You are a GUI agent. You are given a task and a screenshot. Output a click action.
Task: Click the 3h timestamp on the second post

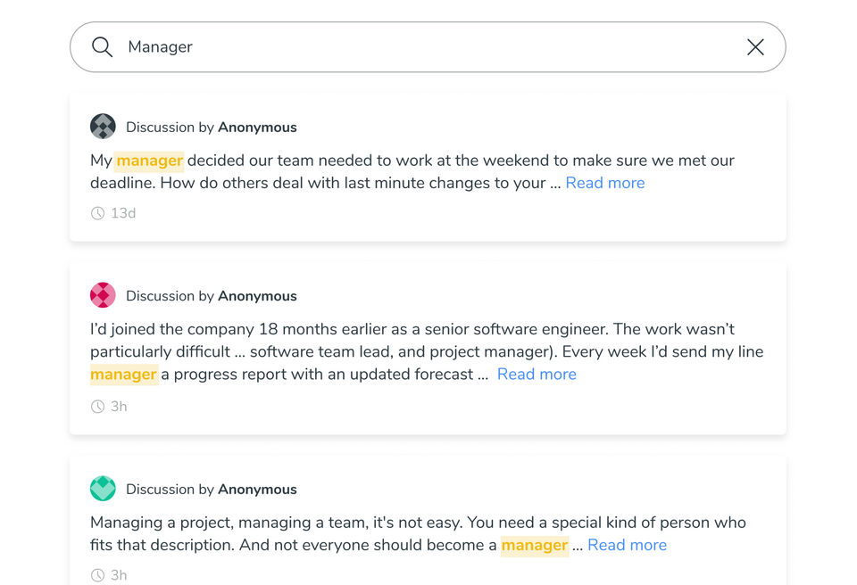[119, 407]
